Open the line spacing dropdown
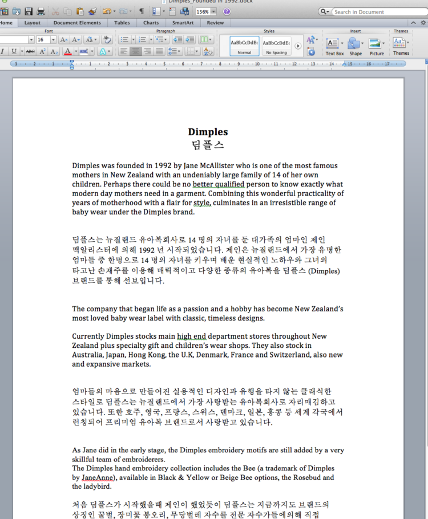Screen dimensions: 428x519 [x=174, y=51]
